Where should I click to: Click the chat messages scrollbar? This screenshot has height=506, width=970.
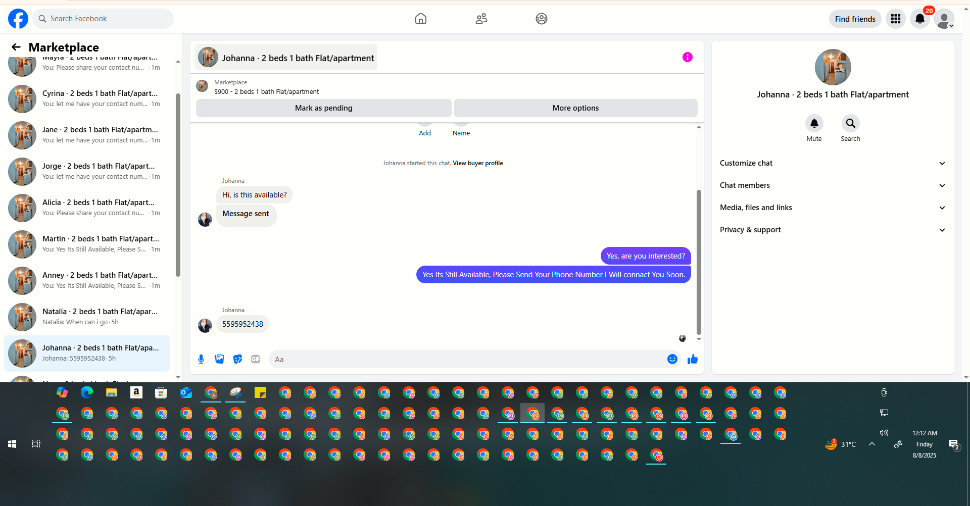[x=699, y=262]
